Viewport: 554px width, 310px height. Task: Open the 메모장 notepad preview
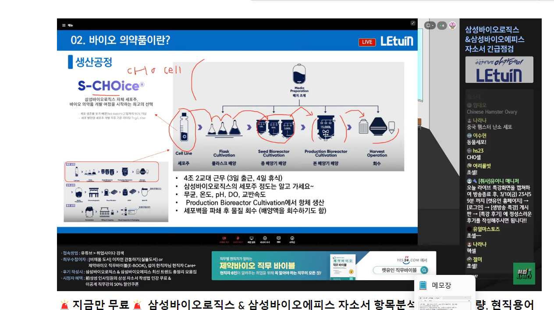pos(445,292)
